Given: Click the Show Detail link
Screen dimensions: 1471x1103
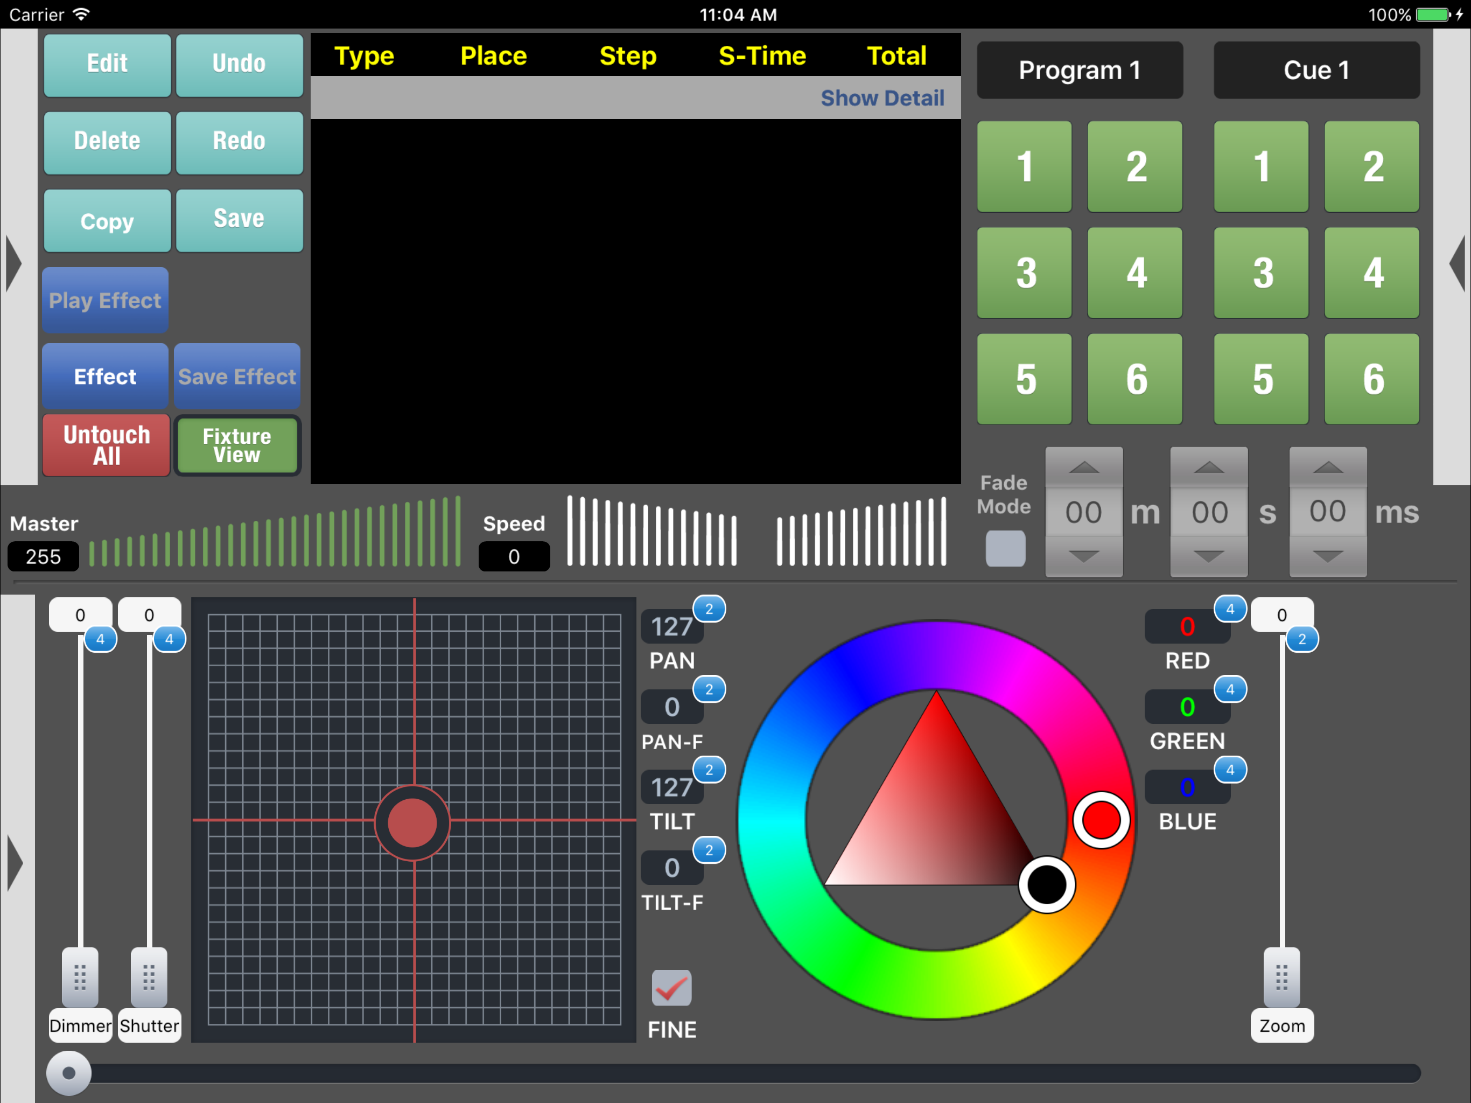Looking at the screenshot, I should click(x=882, y=99).
